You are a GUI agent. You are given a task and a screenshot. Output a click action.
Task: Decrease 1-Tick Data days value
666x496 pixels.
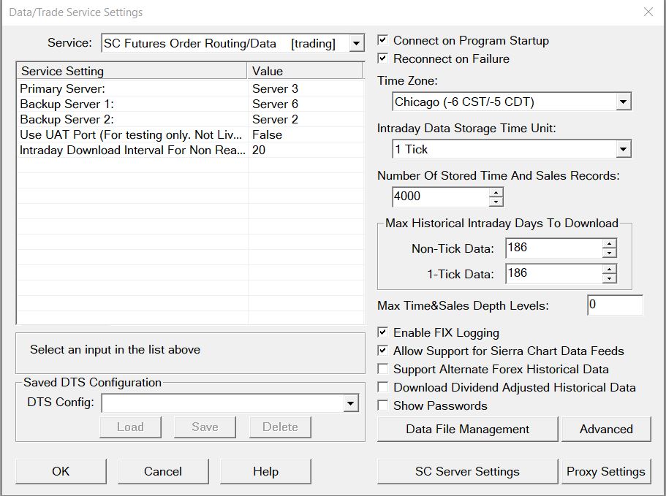coord(609,278)
